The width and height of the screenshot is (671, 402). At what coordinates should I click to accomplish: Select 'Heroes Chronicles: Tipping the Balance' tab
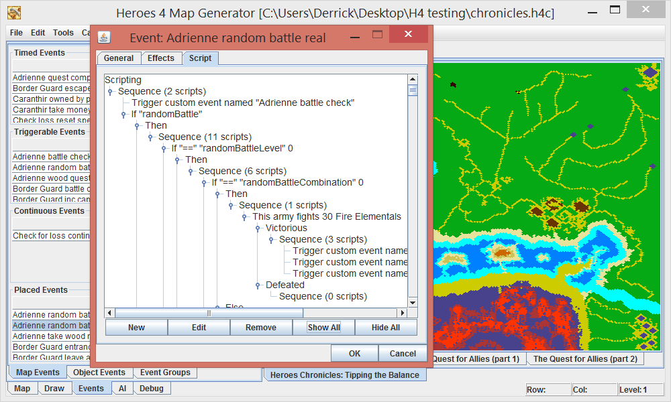pyautogui.click(x=344, y=375)
